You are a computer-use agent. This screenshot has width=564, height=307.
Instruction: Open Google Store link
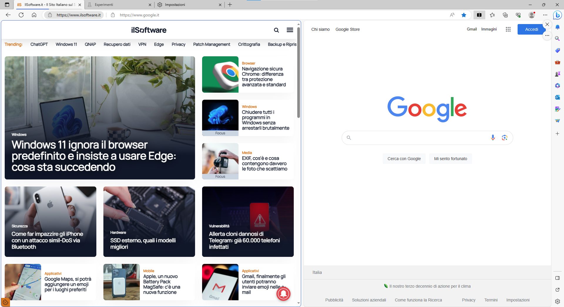click(348, 29)
